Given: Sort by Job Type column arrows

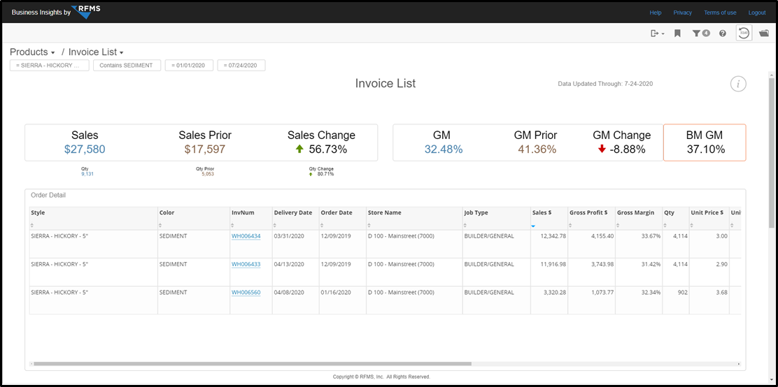Looking at the screenshot, I should point(466,226).
